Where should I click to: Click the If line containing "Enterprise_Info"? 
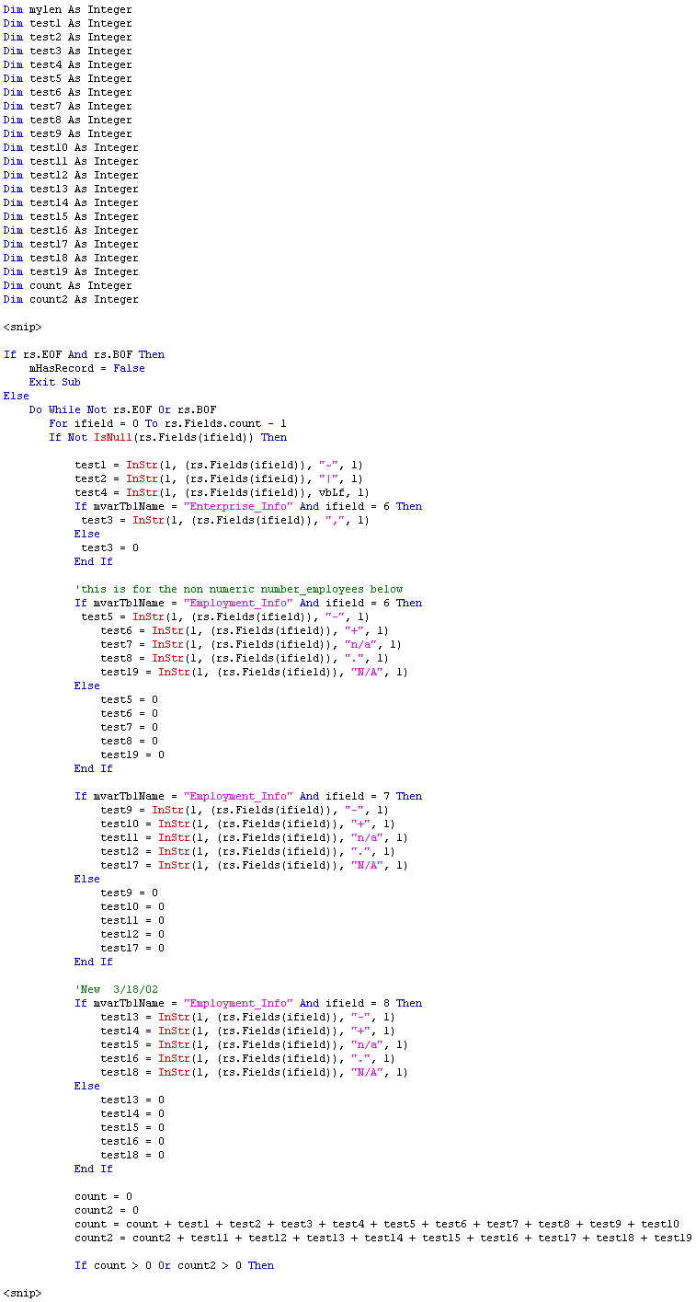(248, 506)
